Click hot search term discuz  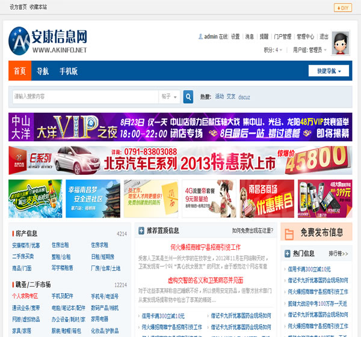point(244,97)
